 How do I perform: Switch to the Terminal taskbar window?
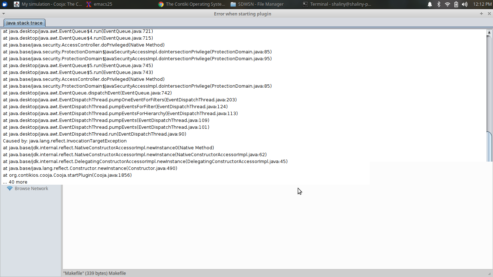pos(336,4)
